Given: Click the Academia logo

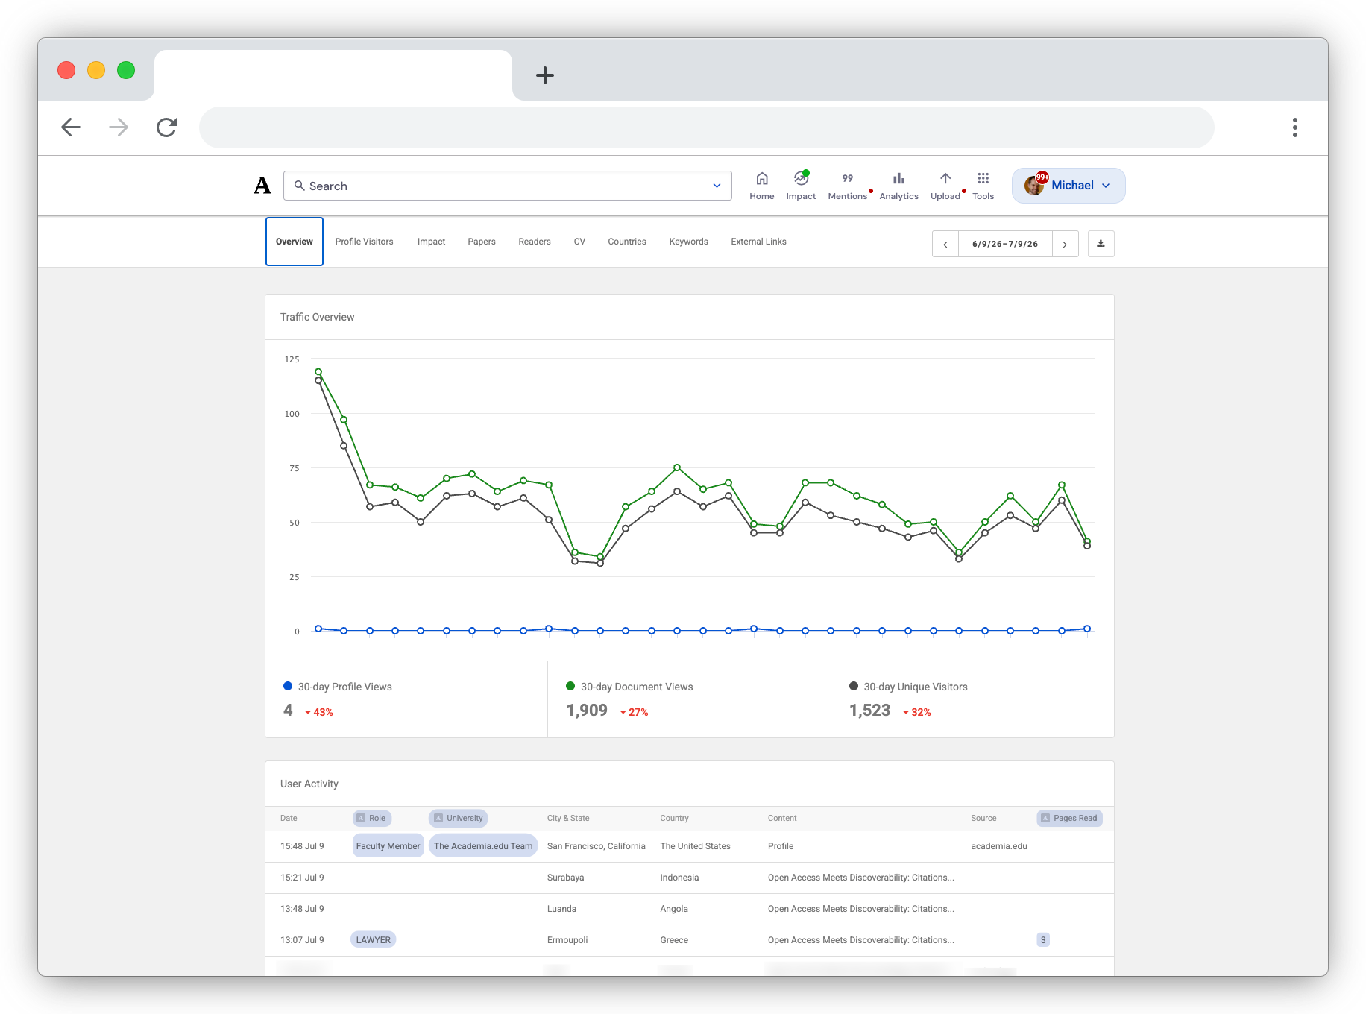Looking at the screenshot, I should click(x=262, y=186).
